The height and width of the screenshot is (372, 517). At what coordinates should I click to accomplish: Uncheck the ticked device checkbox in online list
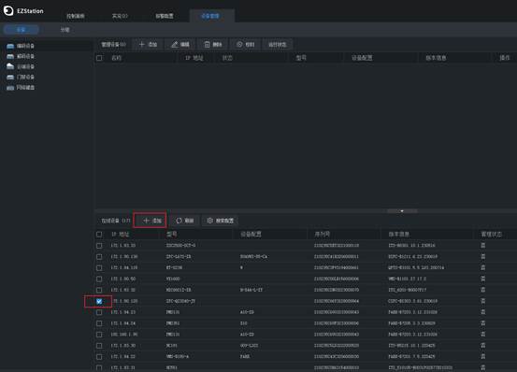pyautogui.click(x=99, y=301)
